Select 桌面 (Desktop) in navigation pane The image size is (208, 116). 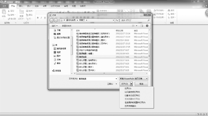(x=57, y=34)
